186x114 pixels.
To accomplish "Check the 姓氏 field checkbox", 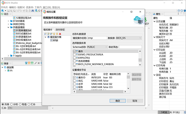I will pyautogui.click(x=74, y=81).
